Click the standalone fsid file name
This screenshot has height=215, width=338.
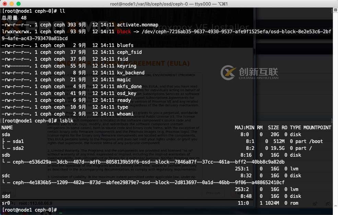[x=123, y=59]
